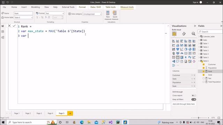Screen dimensions: 223x125
Task: Select the Pie chart visual icon
Action: click(x=186, y=49)
